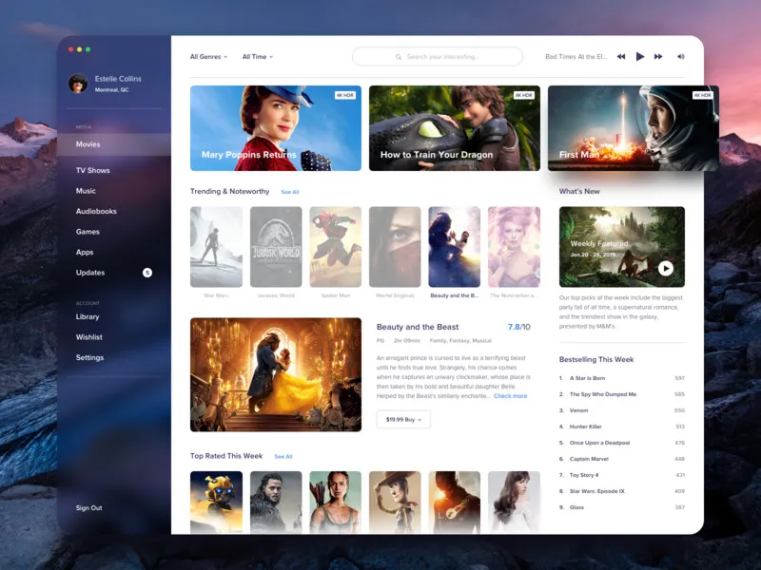This screenshot has height=570, width=761.
Task: Expand the All Genres dropdown
Action: pos(208,57)
